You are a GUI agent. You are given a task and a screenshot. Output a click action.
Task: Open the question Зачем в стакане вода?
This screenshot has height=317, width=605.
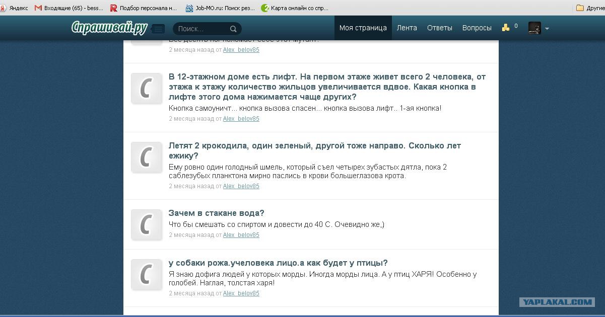(216, 213)
